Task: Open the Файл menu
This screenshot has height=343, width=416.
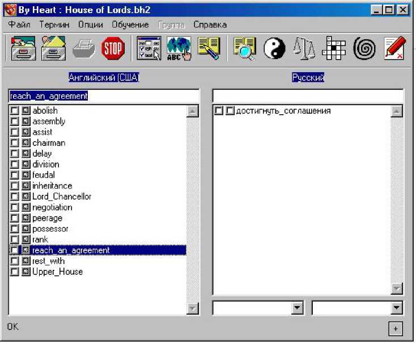Action: (19, 25)
